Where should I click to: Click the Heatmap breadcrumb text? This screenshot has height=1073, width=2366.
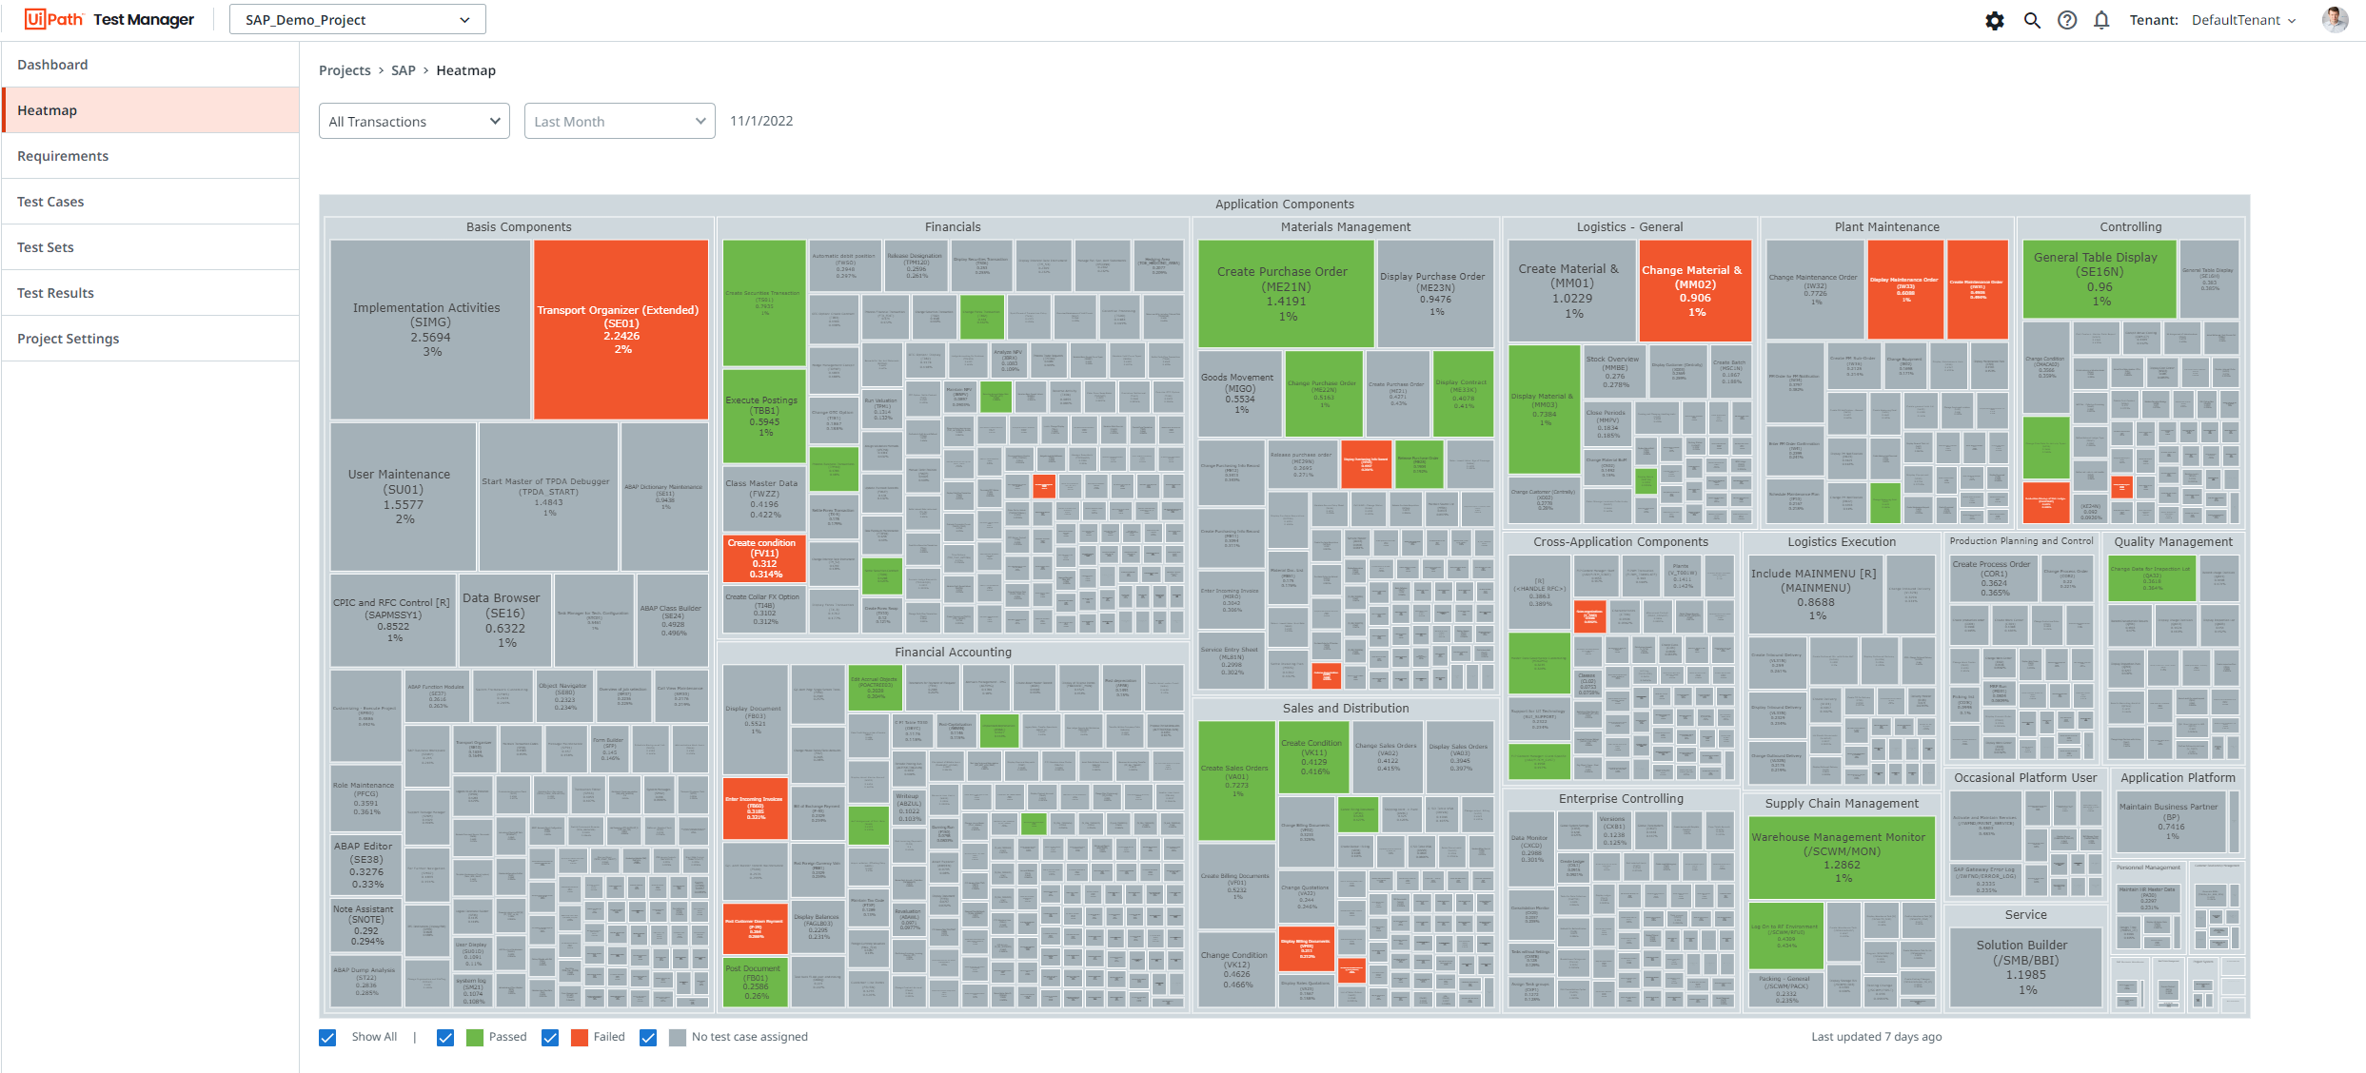pos(465,70)
